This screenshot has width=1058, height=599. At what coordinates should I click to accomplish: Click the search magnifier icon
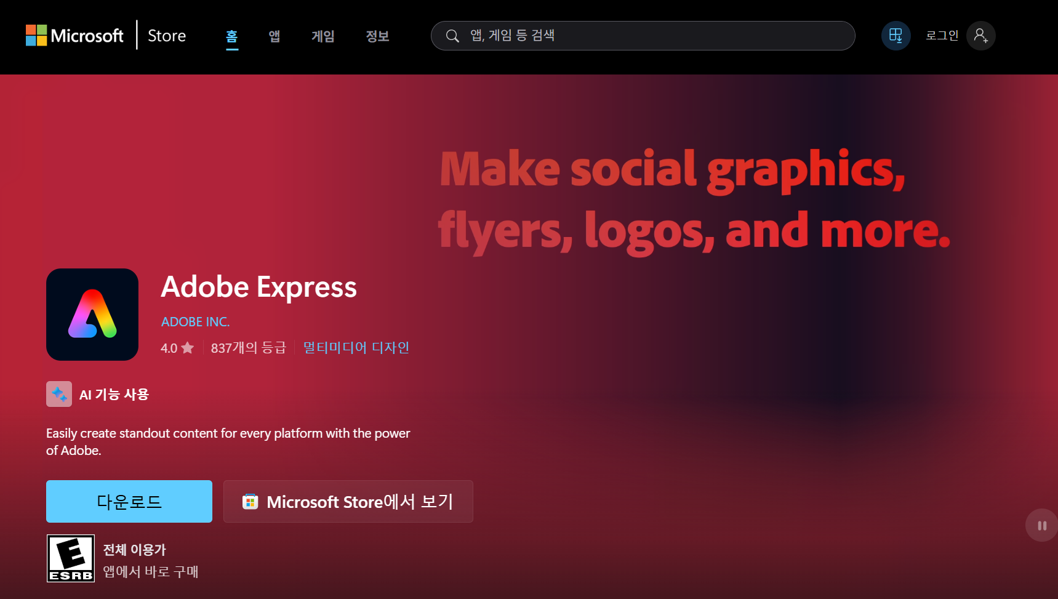pyautogui.click(x=452, y=36)
